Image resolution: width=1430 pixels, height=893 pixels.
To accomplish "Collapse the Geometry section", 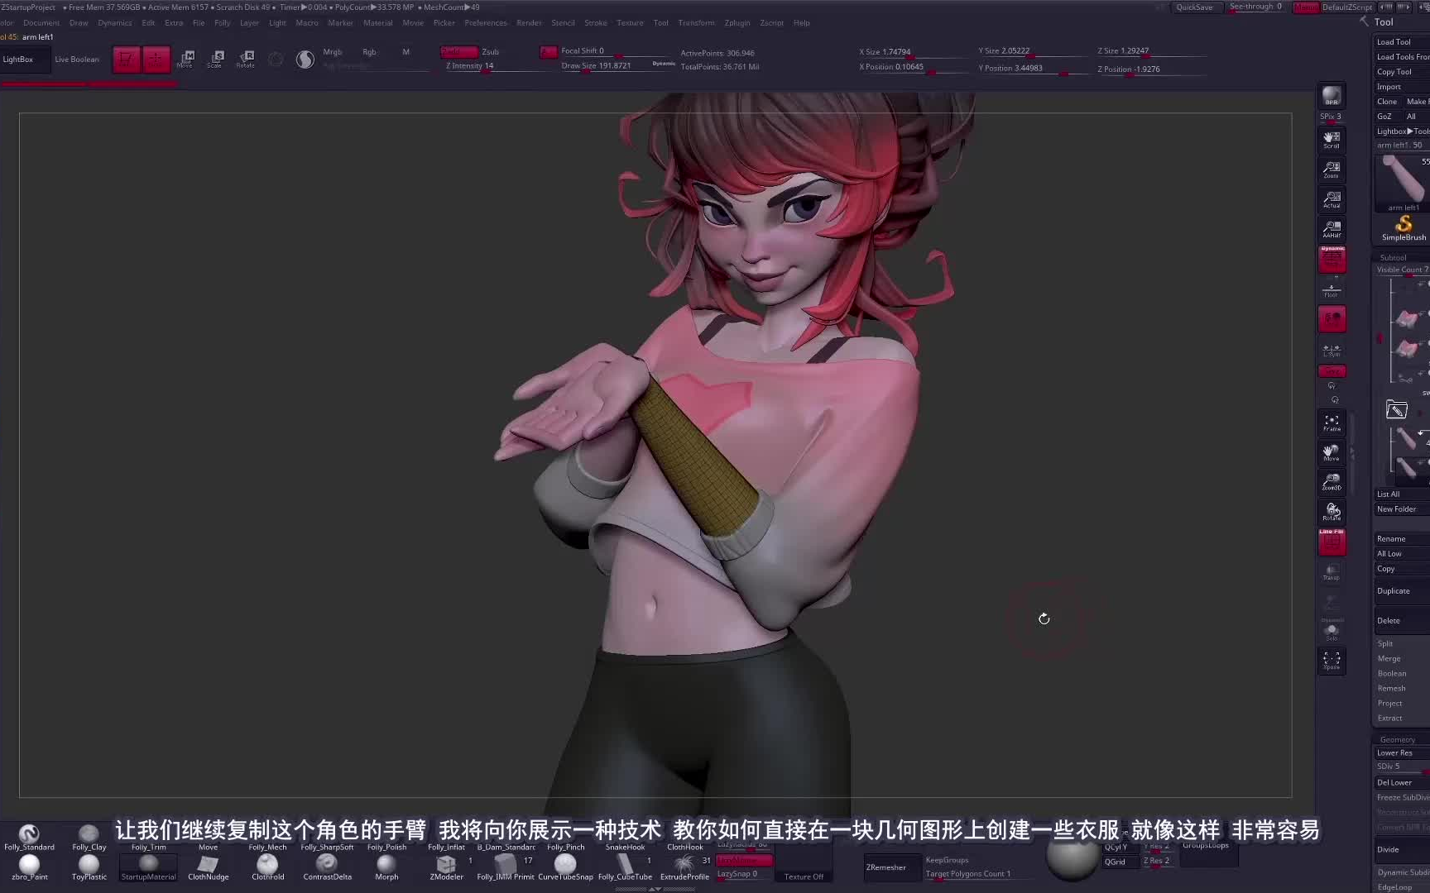I will click(x=1396, y=739).
